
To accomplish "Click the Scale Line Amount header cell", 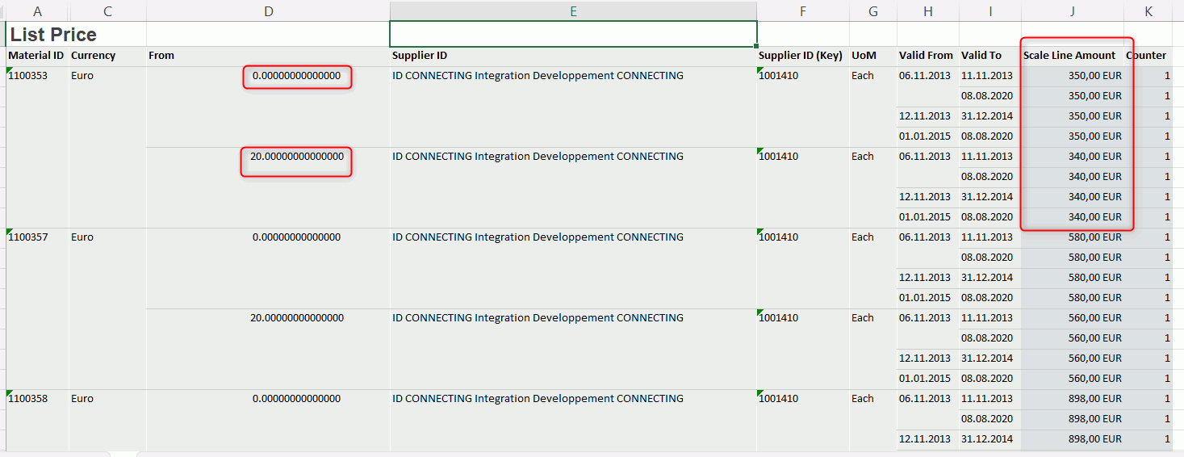I will [x=1069, y=56].
